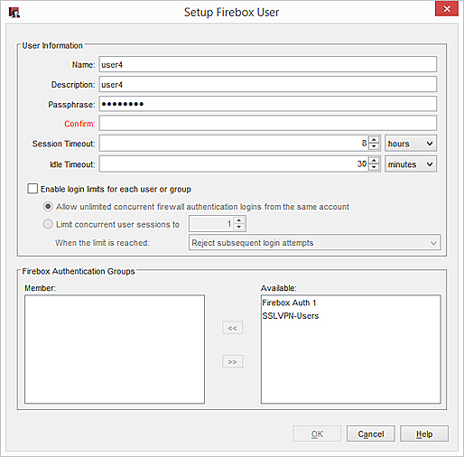This screenshot has height=457, width=464.
Task: Focus the Confirm passphrase field
Action: (268, 124)
